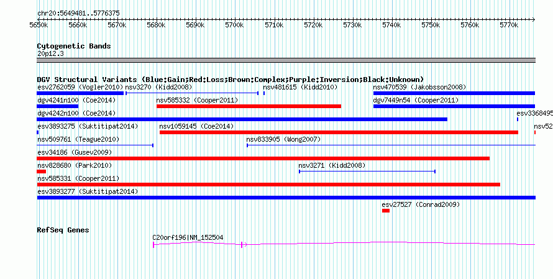Click the dgv4241n100 (Coe2014) short blue bar

(x=58, y=106)
